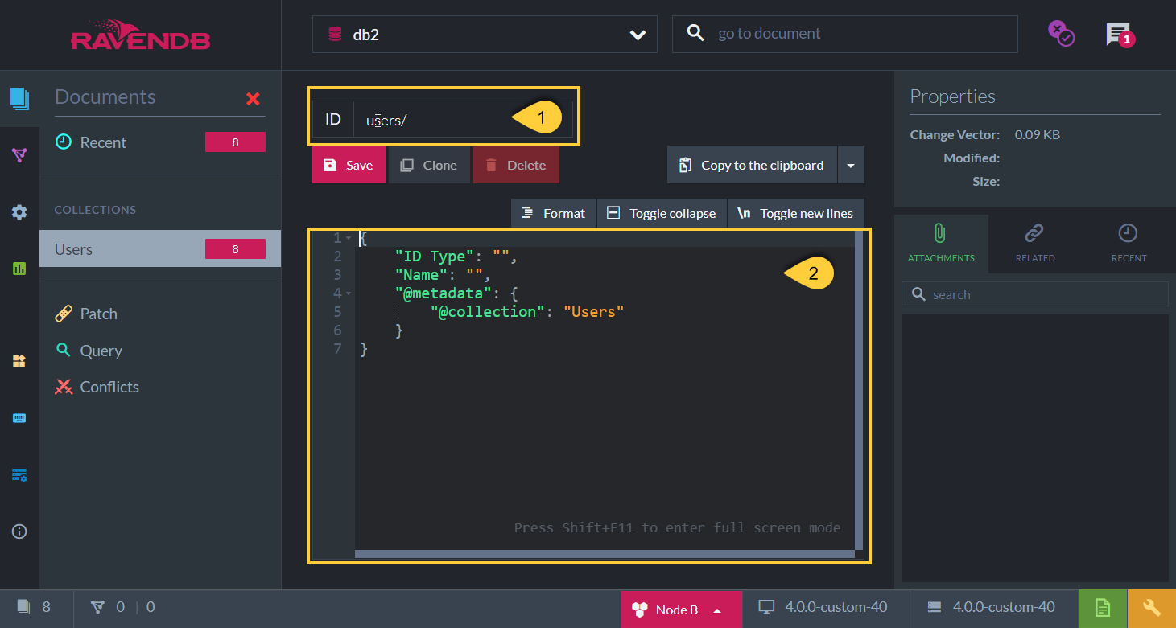
Task: Open the About info icon in sidebar
Action: click(19, 532)
